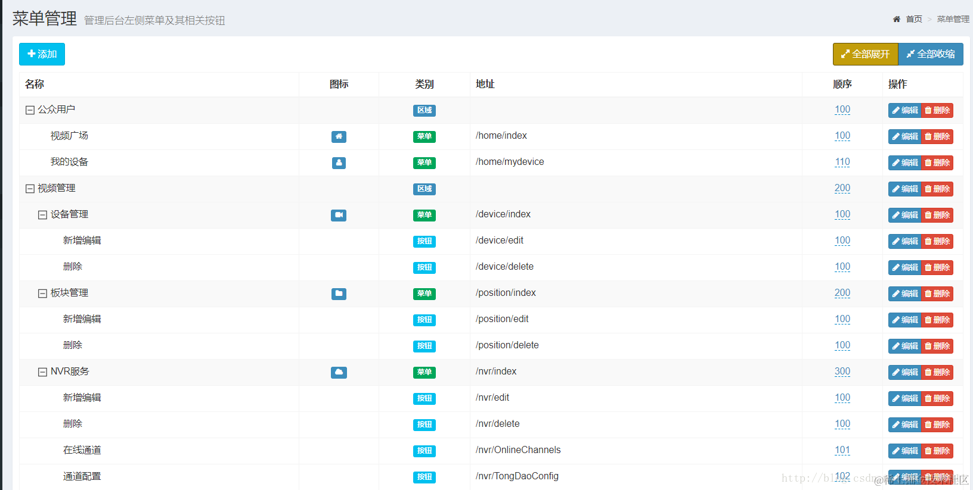Select the 我的设备 row name
973x490 pixels.
69,162
